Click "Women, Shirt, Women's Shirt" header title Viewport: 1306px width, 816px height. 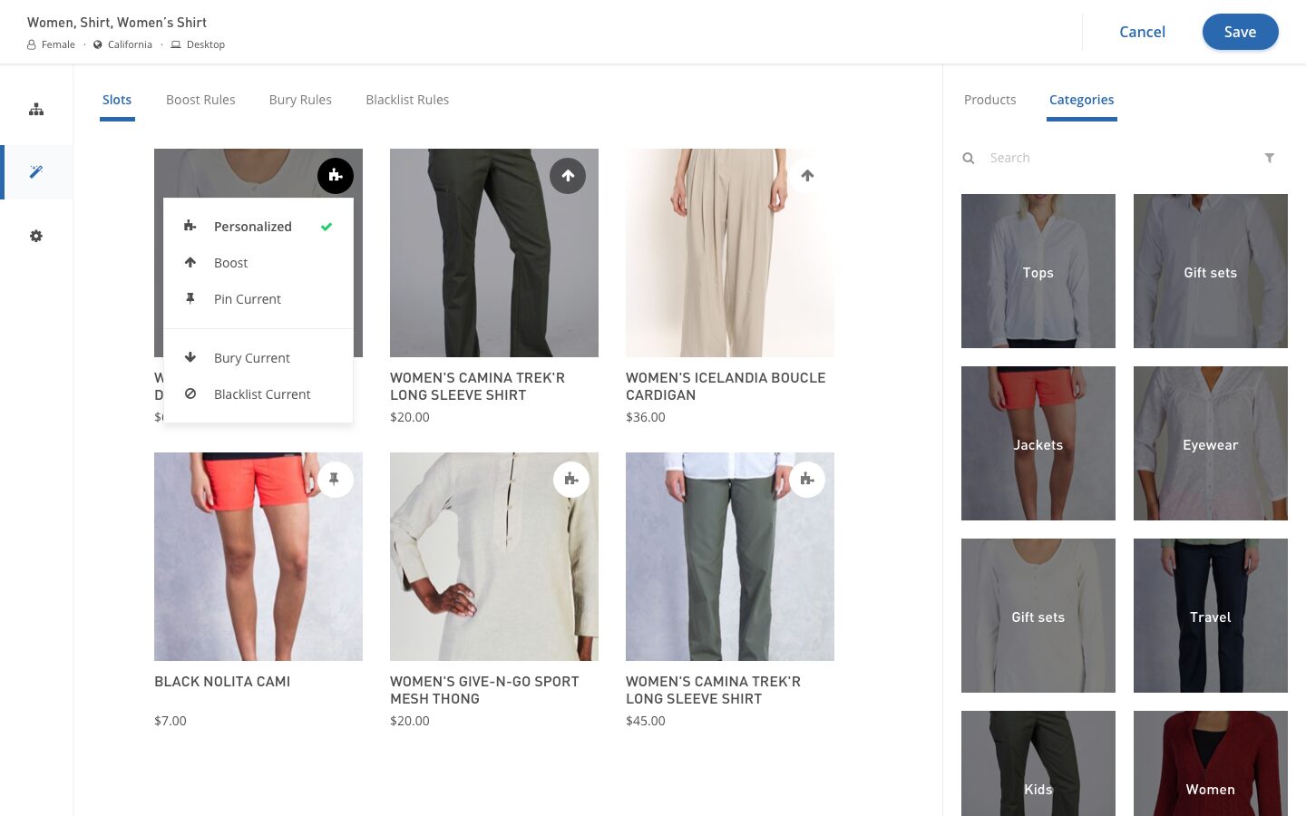coord(117,23)
